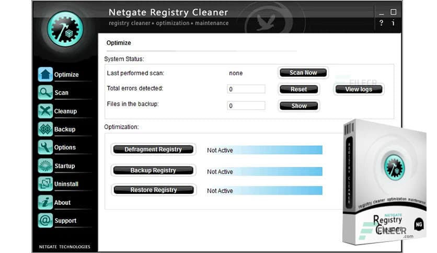Image resolution: width=437 pixels, height=253 pixels.
Task: Click 'System Status:' heading
Action: 124,59
